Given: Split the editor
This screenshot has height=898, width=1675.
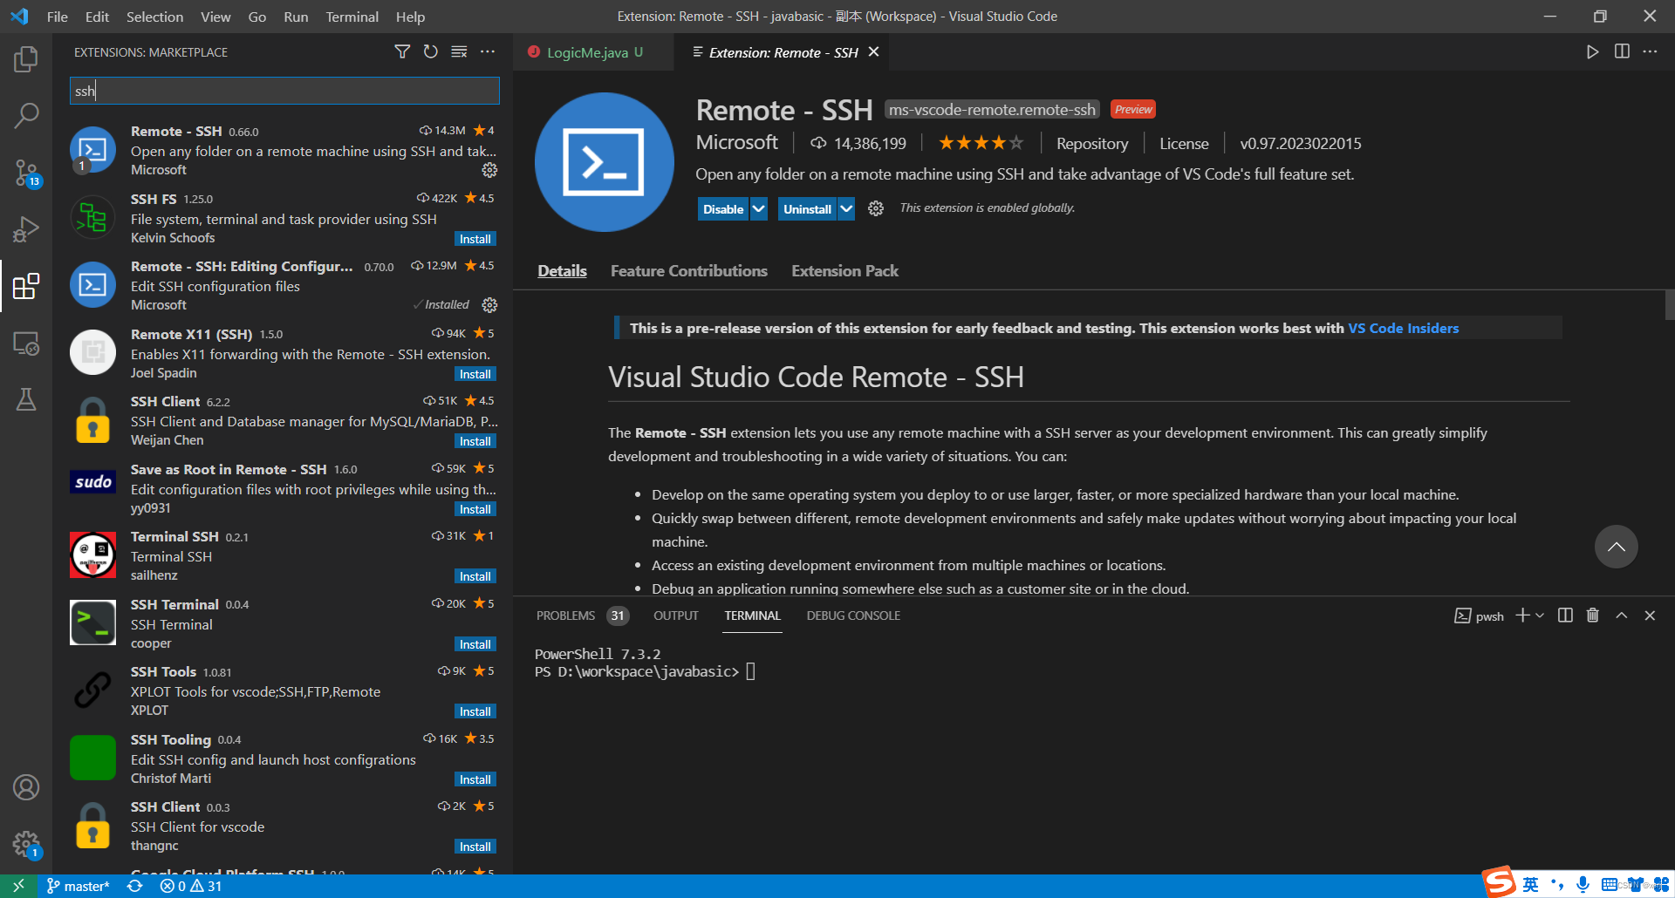Looking at the screenshot, I should pos(1621,51).
